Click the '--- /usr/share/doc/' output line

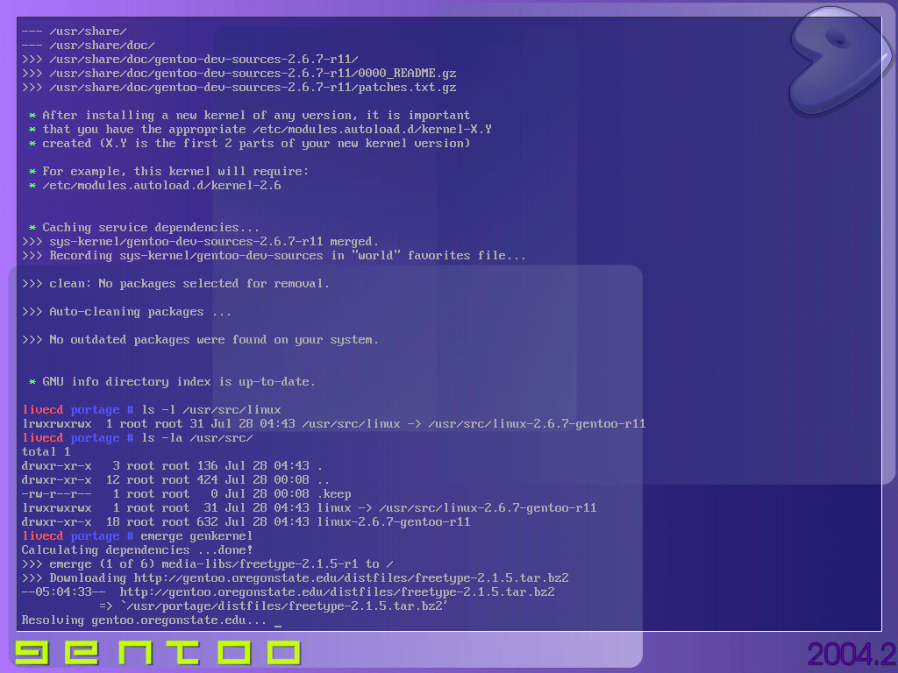tap(89, 46)
